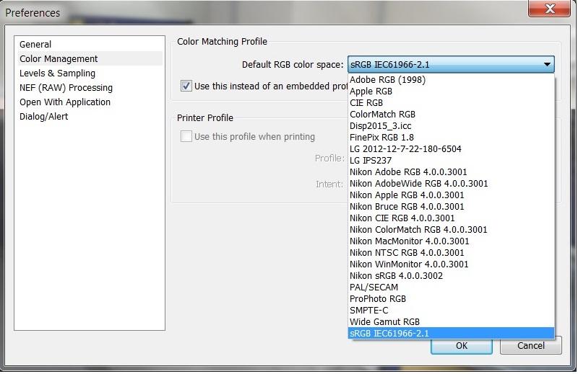Select PAL/SECAM color space
The width and height of the screenshot is (578, 374).
[451, 288]
